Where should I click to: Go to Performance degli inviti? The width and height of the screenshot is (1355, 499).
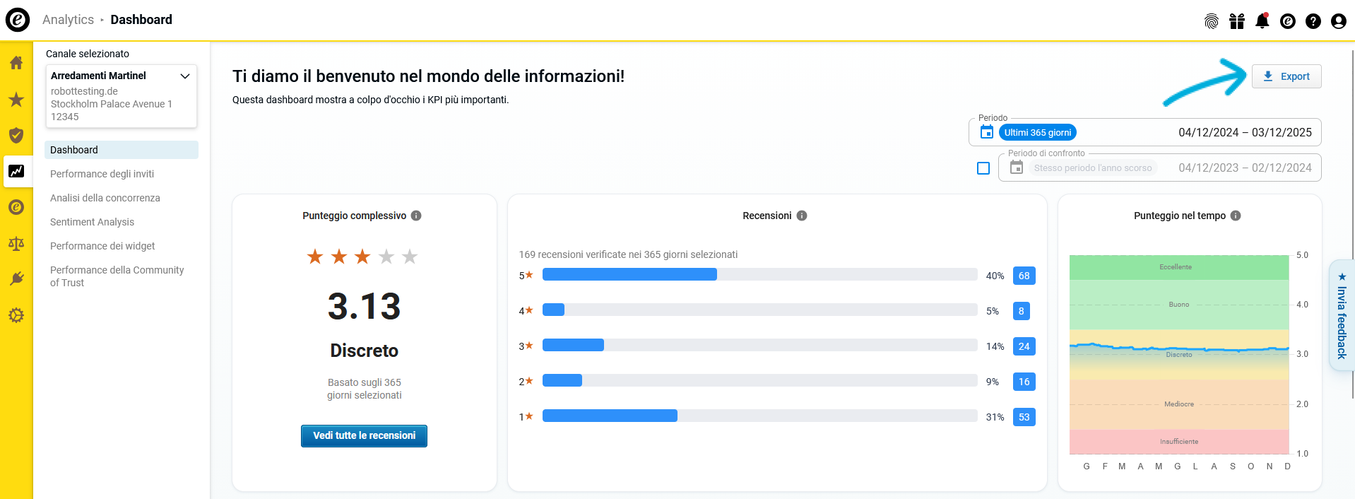[x=102, y=174]
